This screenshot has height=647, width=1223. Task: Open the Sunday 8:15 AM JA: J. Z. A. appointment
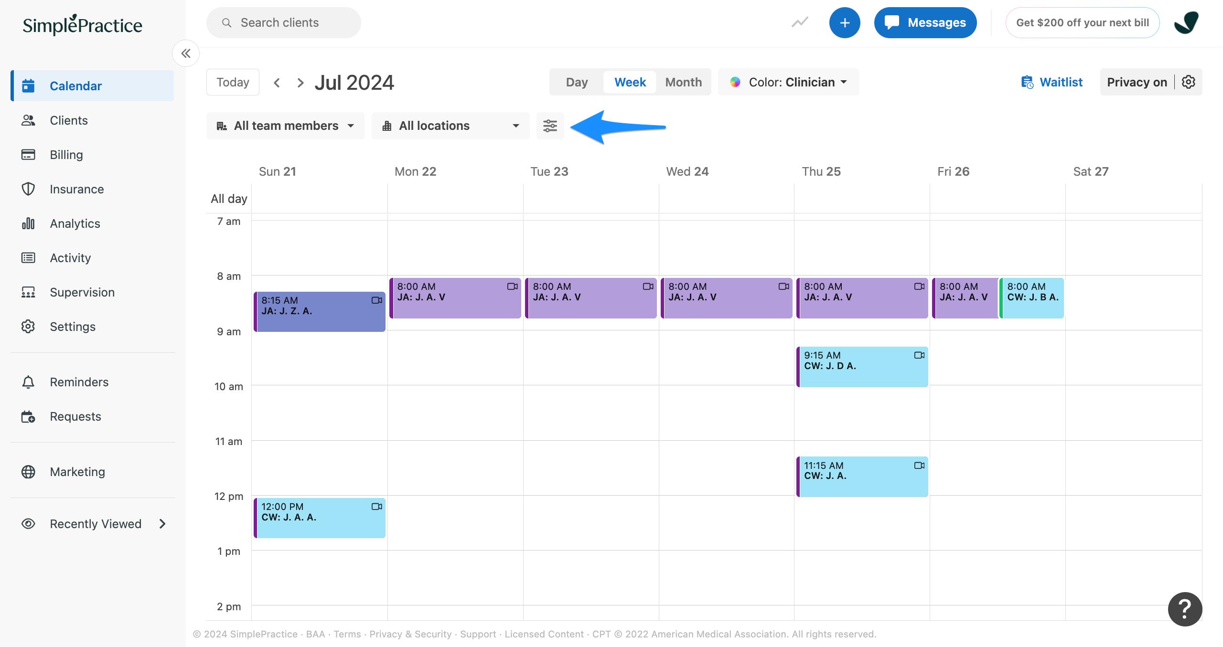tap(320, 312)
